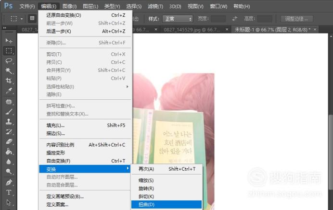Select the Path Selection tool
The width and height of the screenshot is (333, 210).
click(x=9, y=202)
